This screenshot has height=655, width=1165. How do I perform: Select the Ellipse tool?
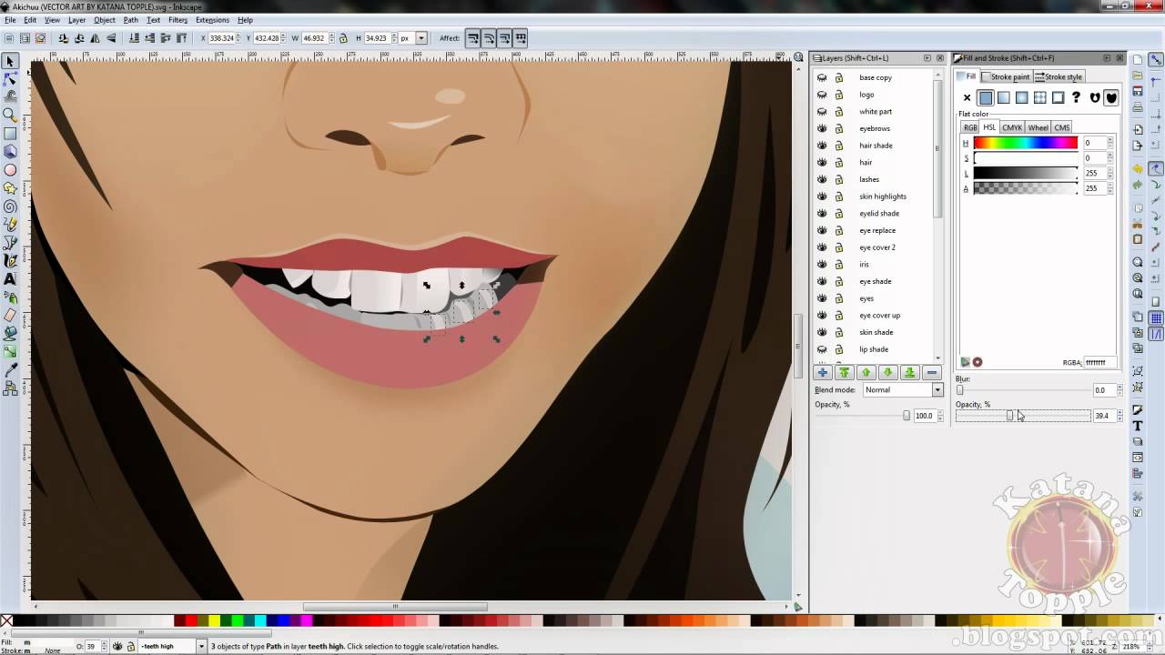coord(10,170)
